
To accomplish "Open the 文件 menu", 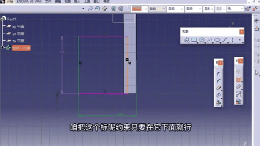I will point(48,2).
